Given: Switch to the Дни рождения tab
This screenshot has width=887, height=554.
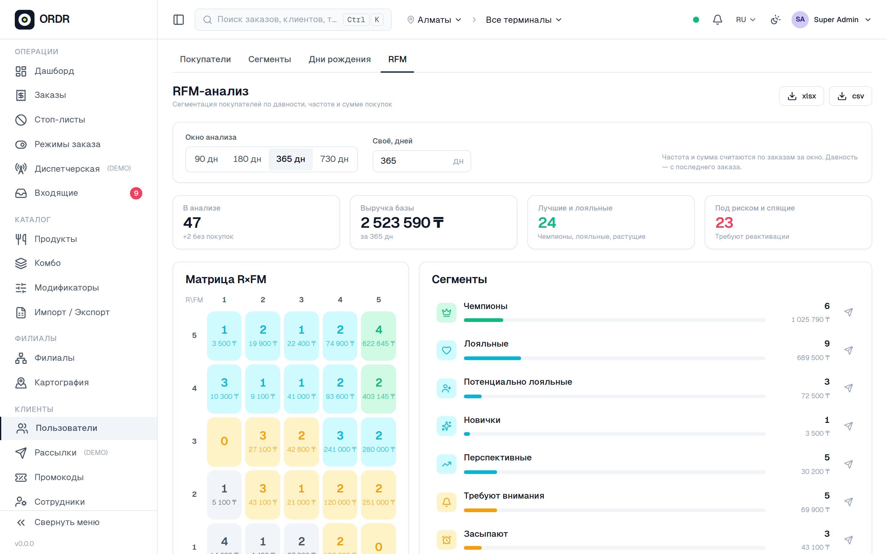Looking at the screenshot, I should pyautogui.click(x=339, y=59).
